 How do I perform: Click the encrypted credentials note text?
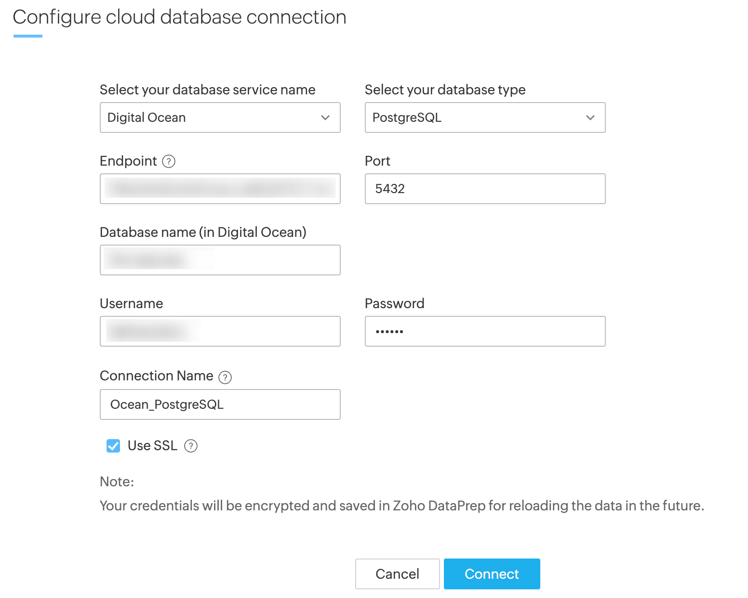pos(401,506)
